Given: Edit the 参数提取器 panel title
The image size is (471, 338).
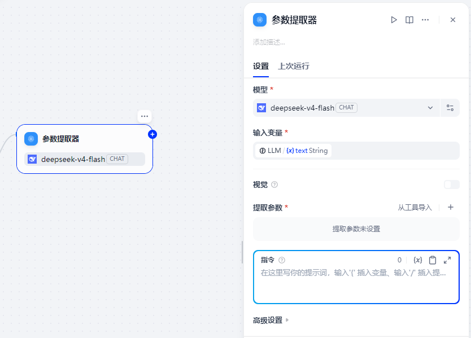Looking at the screenshot, I should [294, 20].
